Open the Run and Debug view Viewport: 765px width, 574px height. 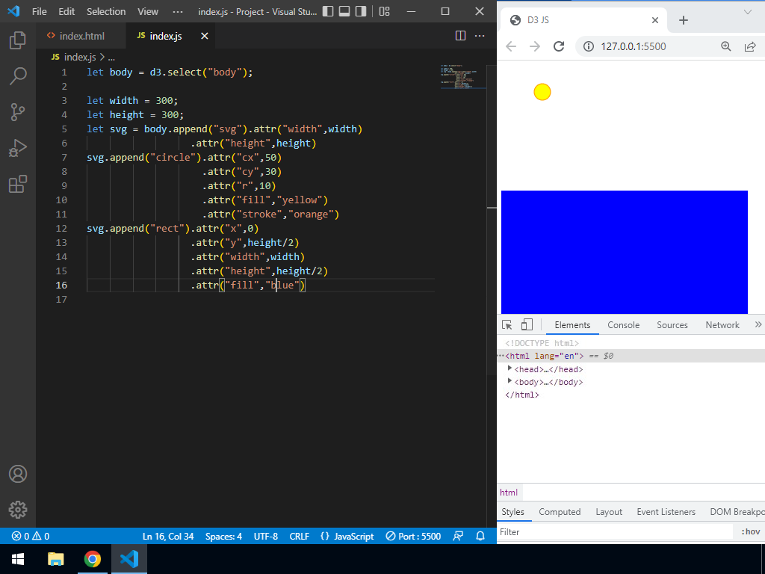point(18,148)
